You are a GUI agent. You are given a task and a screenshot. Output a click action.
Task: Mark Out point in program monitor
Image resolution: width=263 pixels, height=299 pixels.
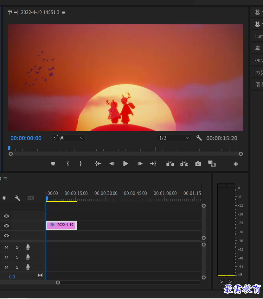(x=80, y=164)
